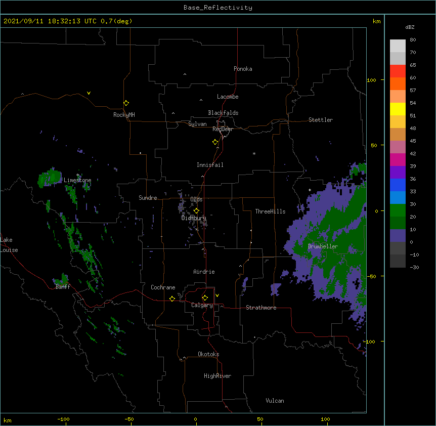Click the Lacombe city label
436x426 pixels.
(x=228, y=97)
